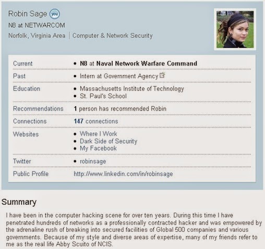Select the St. Paul's School entry
The height and width of the screenshot is (249, 265).
[103, 96]
